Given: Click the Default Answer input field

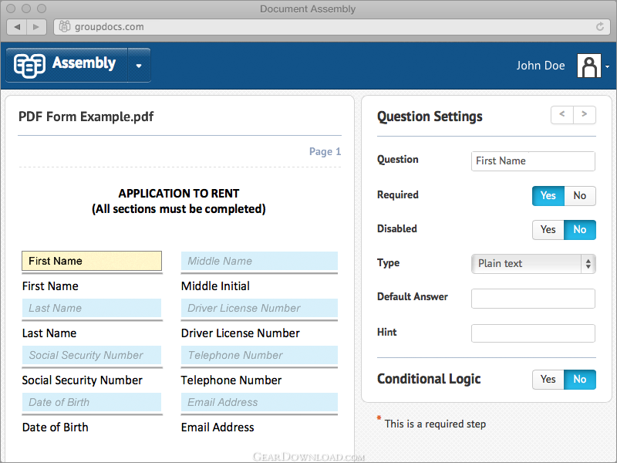Looking at the screenshot, I should tap(533, 299).
